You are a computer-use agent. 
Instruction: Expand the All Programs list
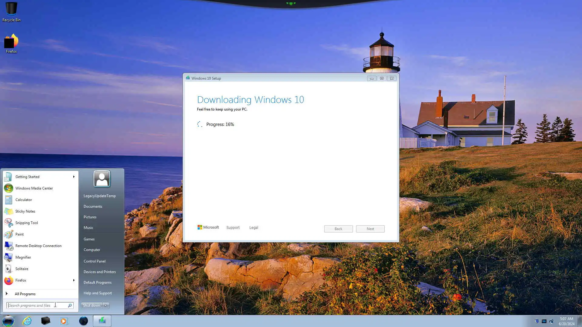(25, 294)
